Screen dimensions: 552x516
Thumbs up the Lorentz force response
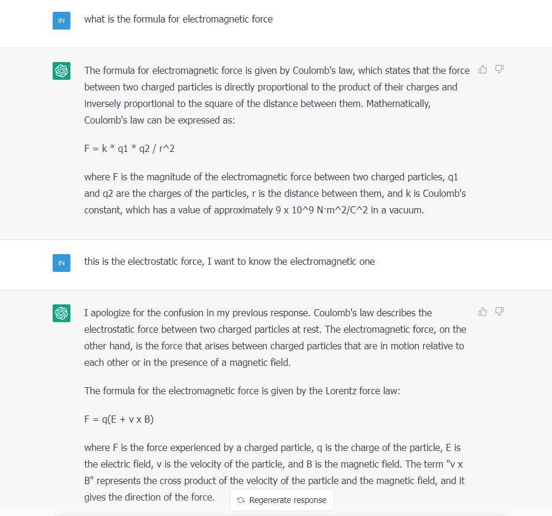[483, 311]
